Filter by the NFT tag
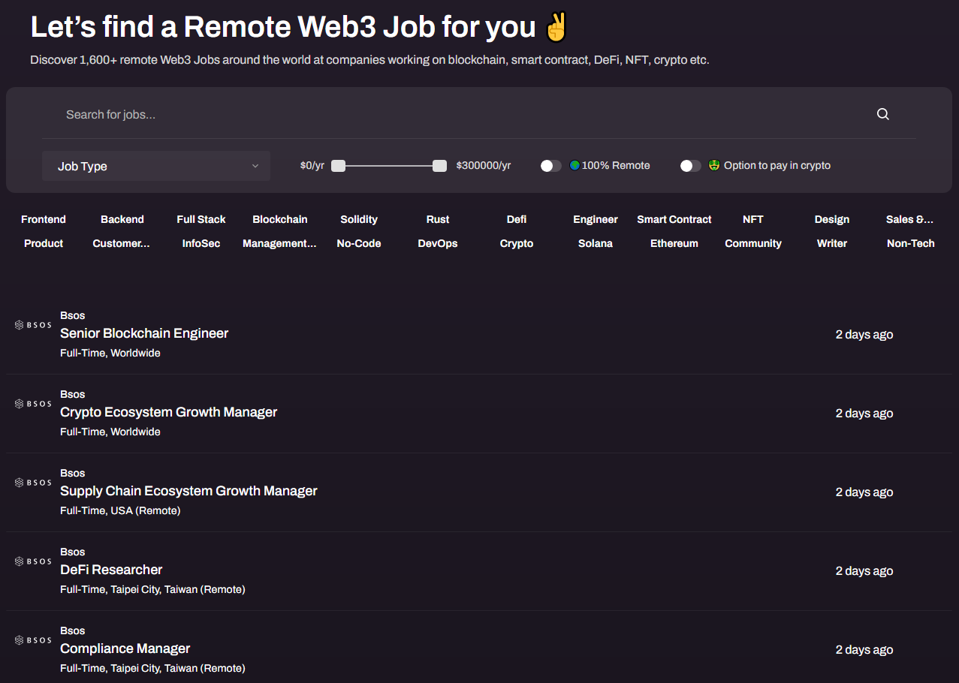959x683 pixels. [753, 219]
